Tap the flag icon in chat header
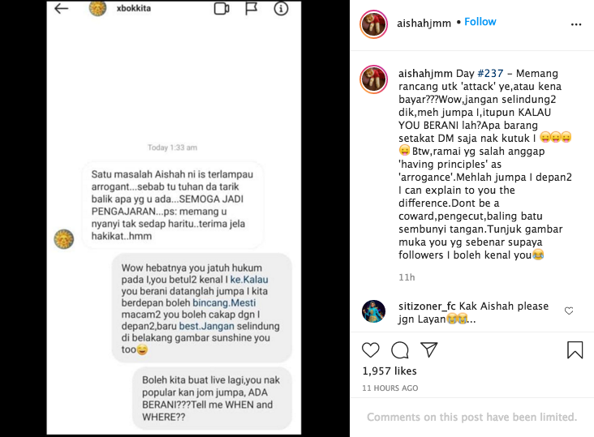The height and width of the screenshot is (437, 594). (252, 8)
